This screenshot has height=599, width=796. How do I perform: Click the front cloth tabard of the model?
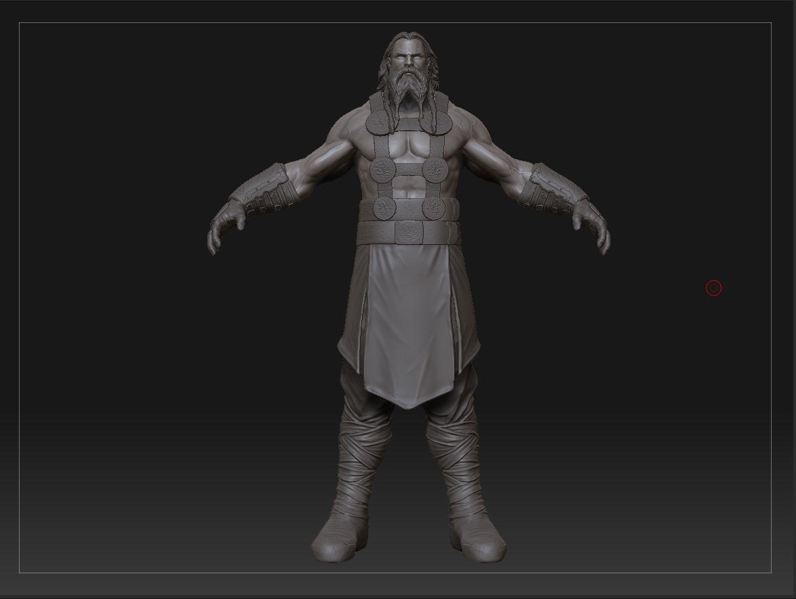pyautogui.click(x=409, y=325)
